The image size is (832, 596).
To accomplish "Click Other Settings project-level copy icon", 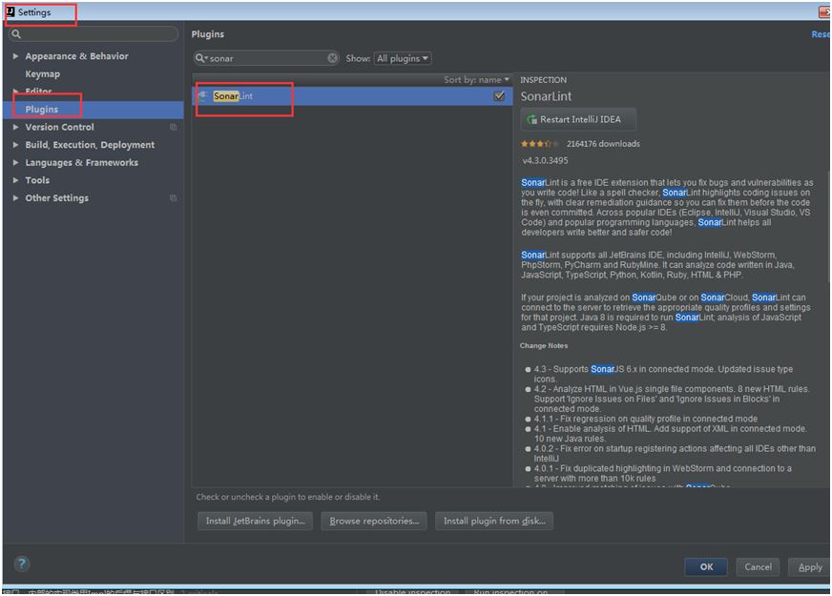I will (173, 197).
